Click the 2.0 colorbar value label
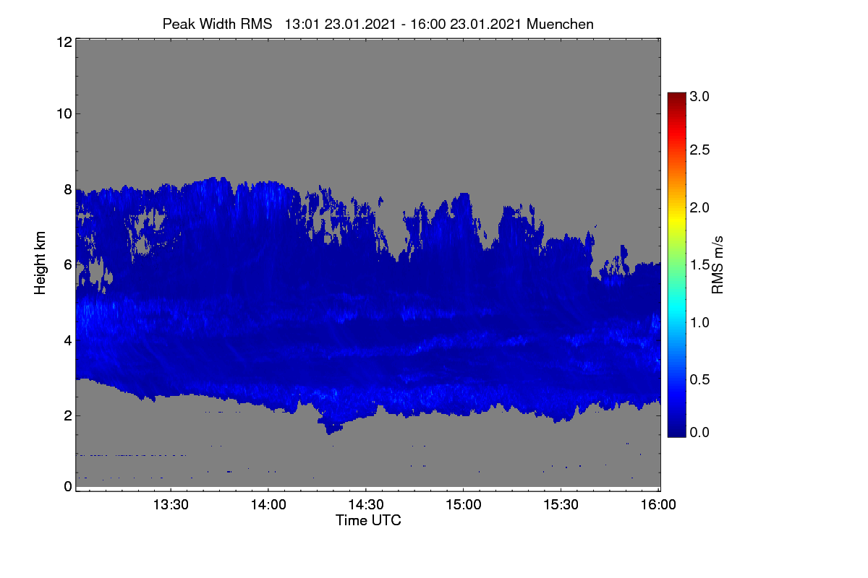Image resolution: width=868 pixels, height=578 pixels. (699, 208)
